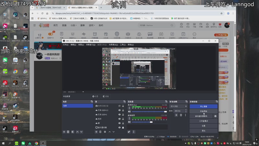The height and width of the screenshot is (146, 259).
Task: Open Windows Start button on taskbar
Action: point(3,143)
